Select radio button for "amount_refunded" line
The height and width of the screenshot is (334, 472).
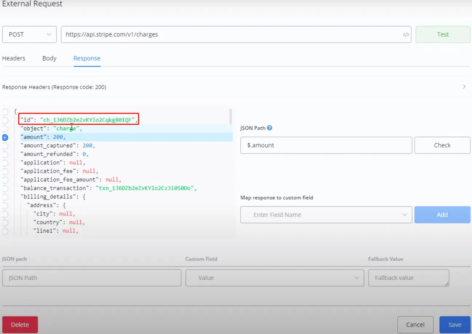[x=5, y=154]
